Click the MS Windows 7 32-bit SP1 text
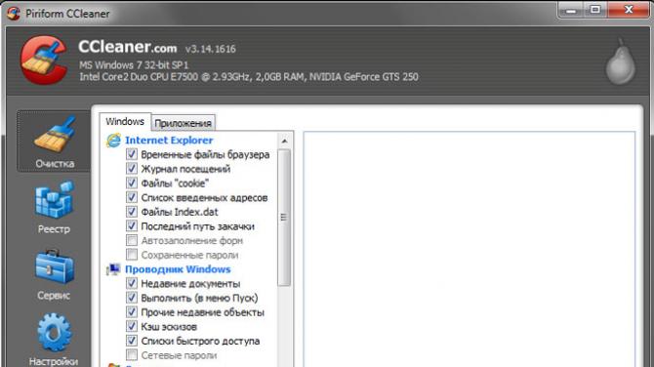Screen dimensions: 654x367 pos(134,65)
